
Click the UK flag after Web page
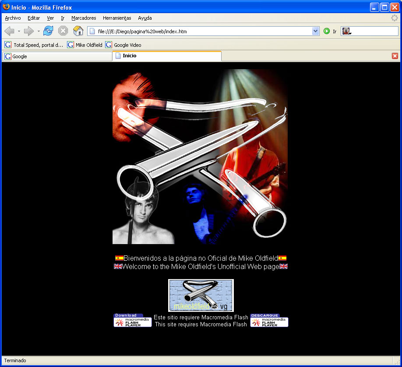pyautogui.click(x=284, y=266)
